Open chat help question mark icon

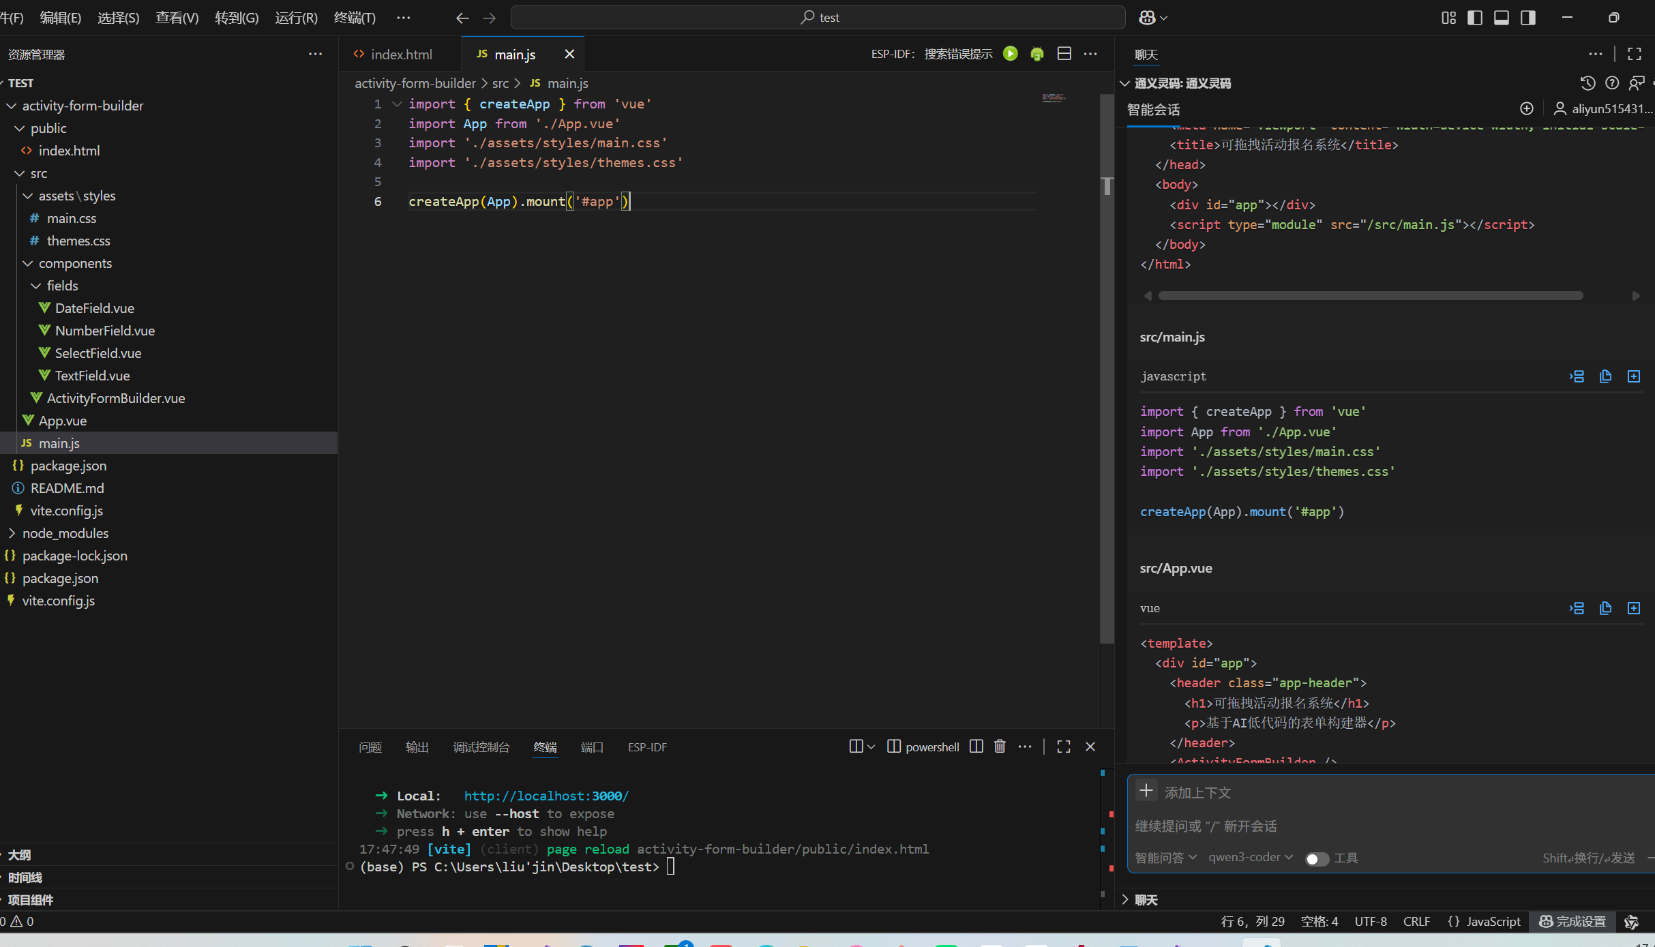coord(1612,83)
